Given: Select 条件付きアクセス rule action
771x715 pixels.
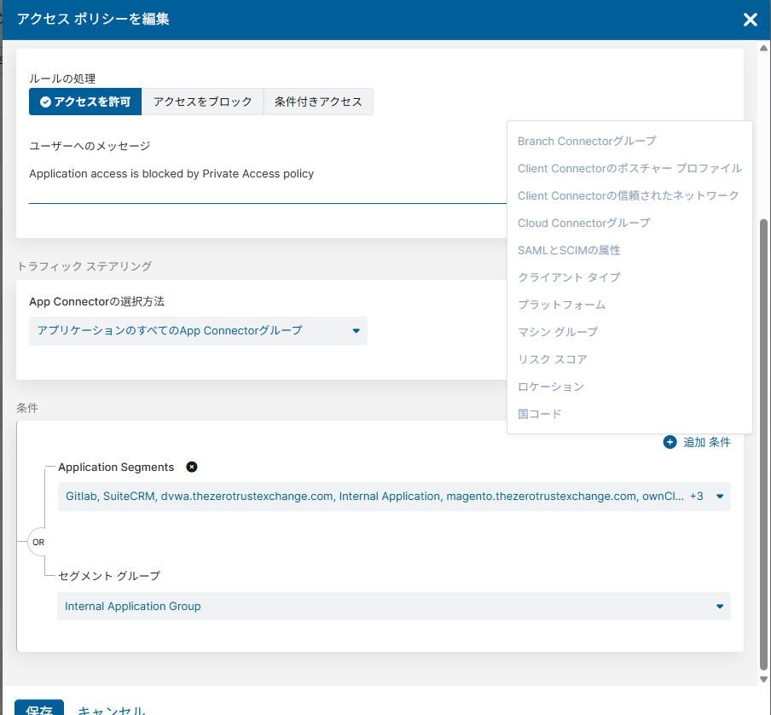Looking at the screenshot, I should tap(318, 102).
